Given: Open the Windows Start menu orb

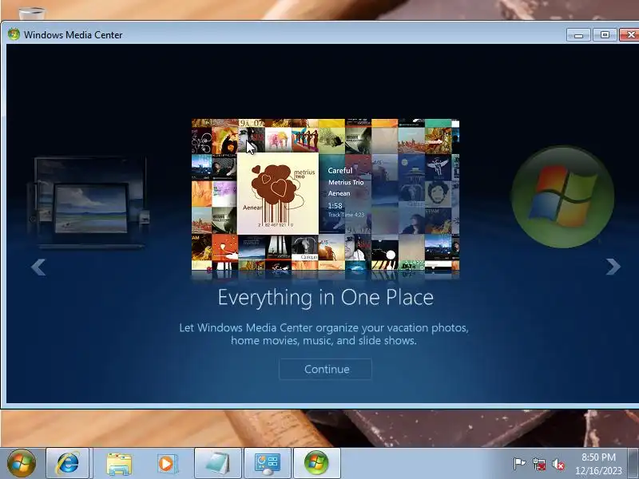Looking at the screenshot, I should pos(22,463).
